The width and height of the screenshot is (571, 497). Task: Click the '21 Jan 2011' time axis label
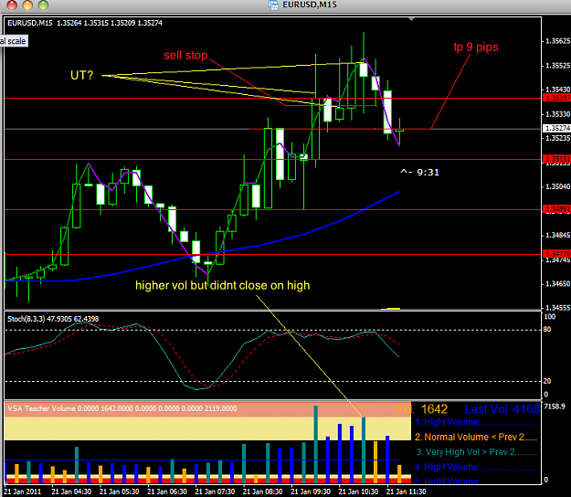pyautogui.click(x=23, y=492)
